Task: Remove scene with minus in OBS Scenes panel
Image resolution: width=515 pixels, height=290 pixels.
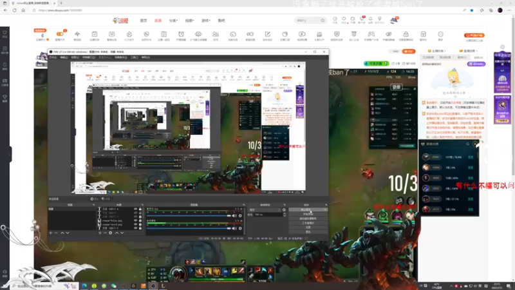Action: coord(56,233)
